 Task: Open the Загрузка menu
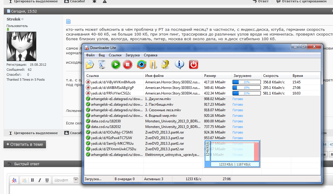click(133, 55)
